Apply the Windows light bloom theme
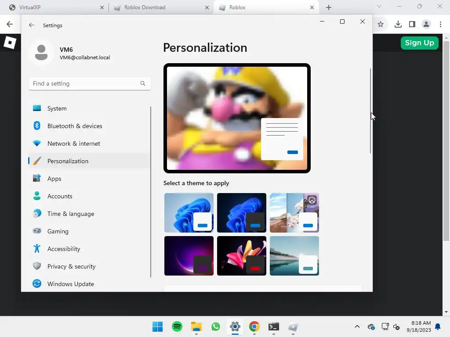Screen dimensions: 450x337 pyautogui.click(x=189, y=213)
